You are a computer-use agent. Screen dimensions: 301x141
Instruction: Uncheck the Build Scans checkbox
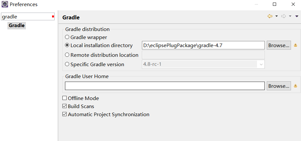(65, 106)
